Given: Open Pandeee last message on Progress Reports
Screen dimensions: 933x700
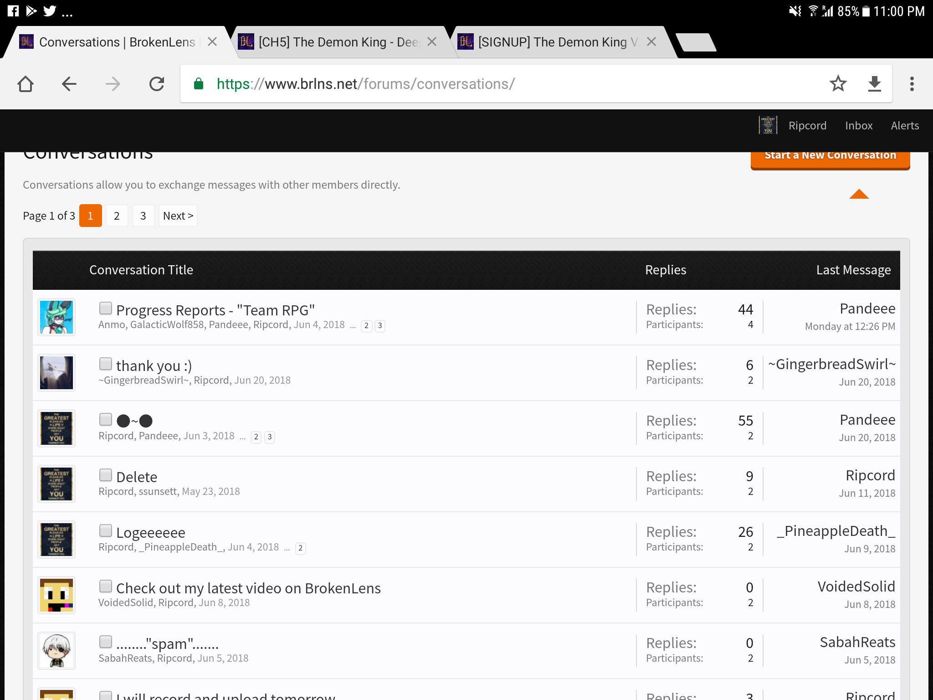Looking at the screenshot, I should coord(867,309).
